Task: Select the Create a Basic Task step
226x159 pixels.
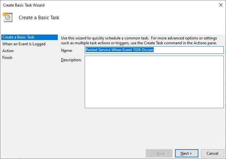Action: coord(30,37)
